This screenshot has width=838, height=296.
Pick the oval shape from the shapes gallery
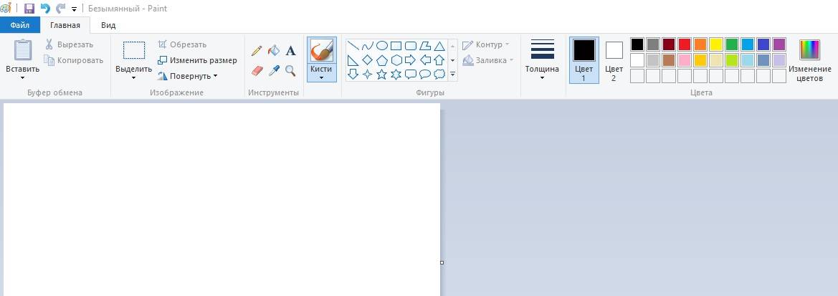pos(382,45)
